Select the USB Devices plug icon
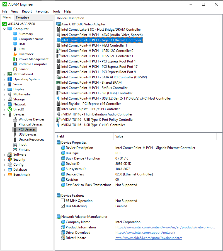The height and width of the screenshot is (251, 223). coord(15,134)
